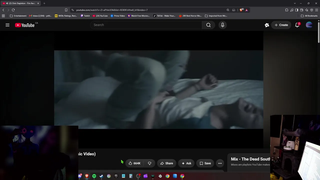Screen dimensions: 320x180
Task: Open Epic Games Launcher from taskbar
Action: 116,176
